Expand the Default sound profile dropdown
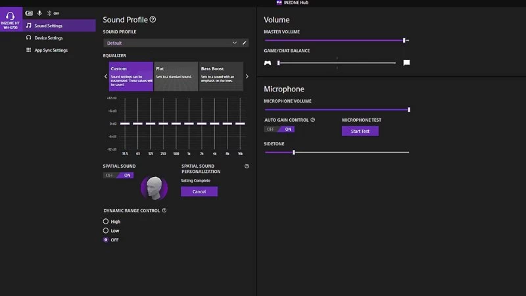 (172, 43)
